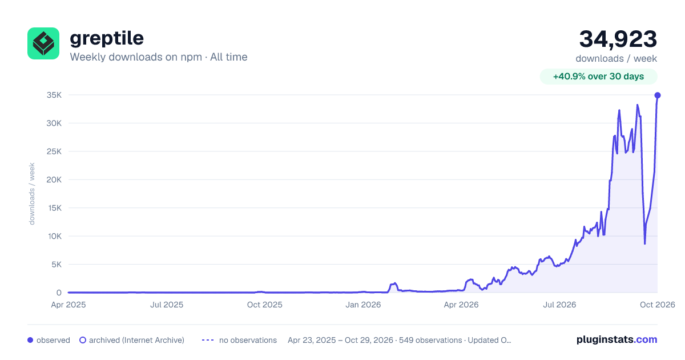Click 'archived (Internet Archive)' legend label
The width and height of the screenshot is (685, 360).
136,340
